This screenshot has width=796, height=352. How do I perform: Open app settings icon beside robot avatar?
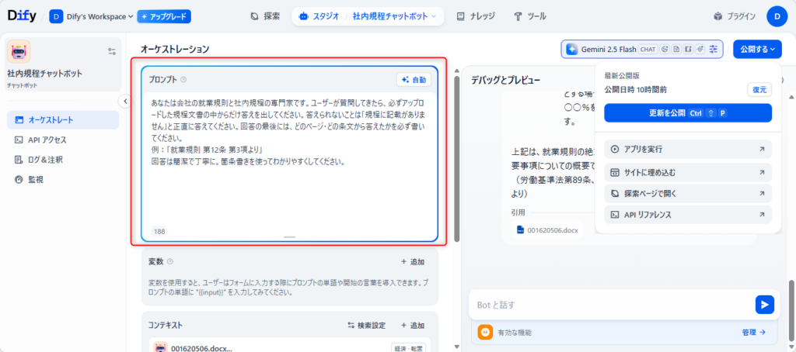[111, 51]
